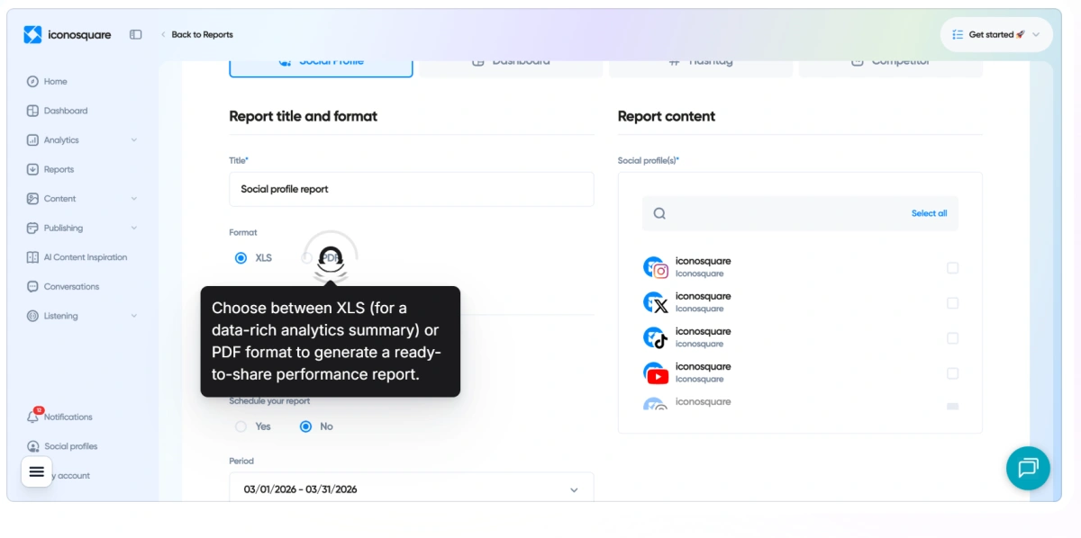Screen dimensions: 1081x538
Task: Open Social profiles settings
Action: click(x=71, y=446)
